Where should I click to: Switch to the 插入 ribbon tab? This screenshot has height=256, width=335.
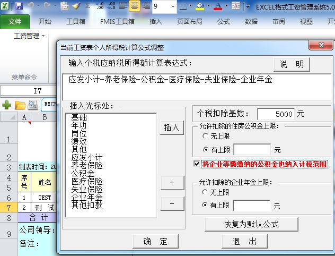(x=155, y=22)
